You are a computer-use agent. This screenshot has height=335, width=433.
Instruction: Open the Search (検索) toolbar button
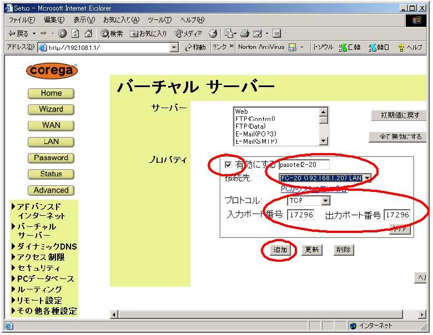point(112,34)
